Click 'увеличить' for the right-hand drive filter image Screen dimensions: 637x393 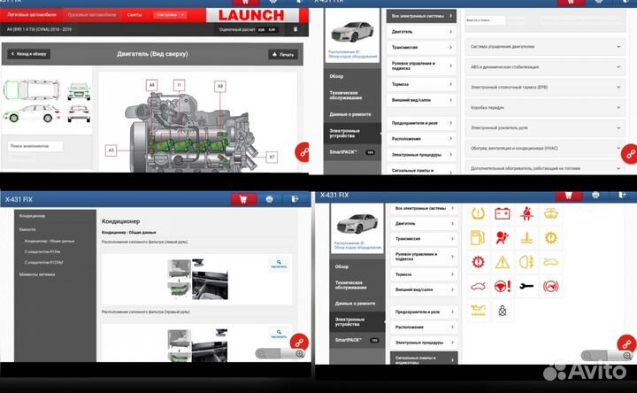pyautogui.click(x=279, y=334)
